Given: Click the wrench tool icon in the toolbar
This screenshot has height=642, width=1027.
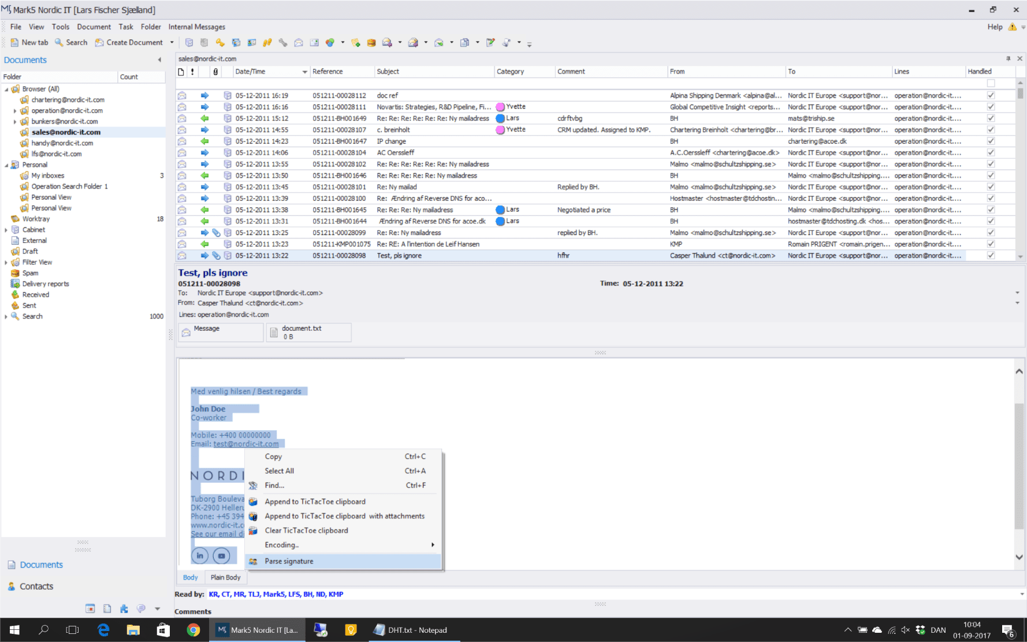Looking at the screenshot, I should tap(282, 42).
